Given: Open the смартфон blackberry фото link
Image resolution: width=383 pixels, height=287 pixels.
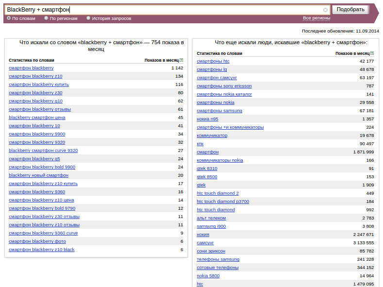Looking at the screenshot, I should click(37, 241).
